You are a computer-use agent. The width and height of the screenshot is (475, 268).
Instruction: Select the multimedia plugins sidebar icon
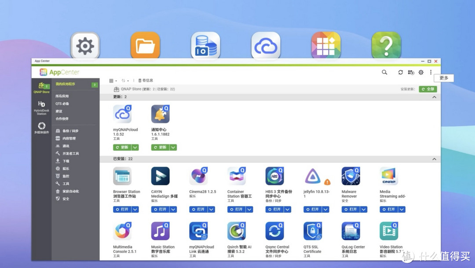(x=41, y=128)
